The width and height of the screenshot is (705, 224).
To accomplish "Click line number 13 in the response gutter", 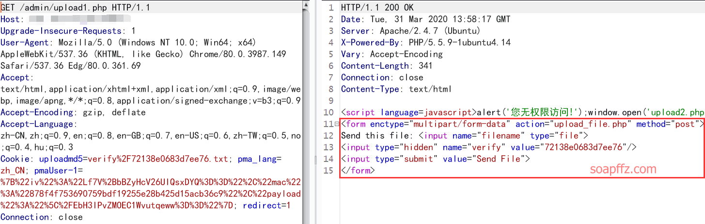I will tap(329, 147).
